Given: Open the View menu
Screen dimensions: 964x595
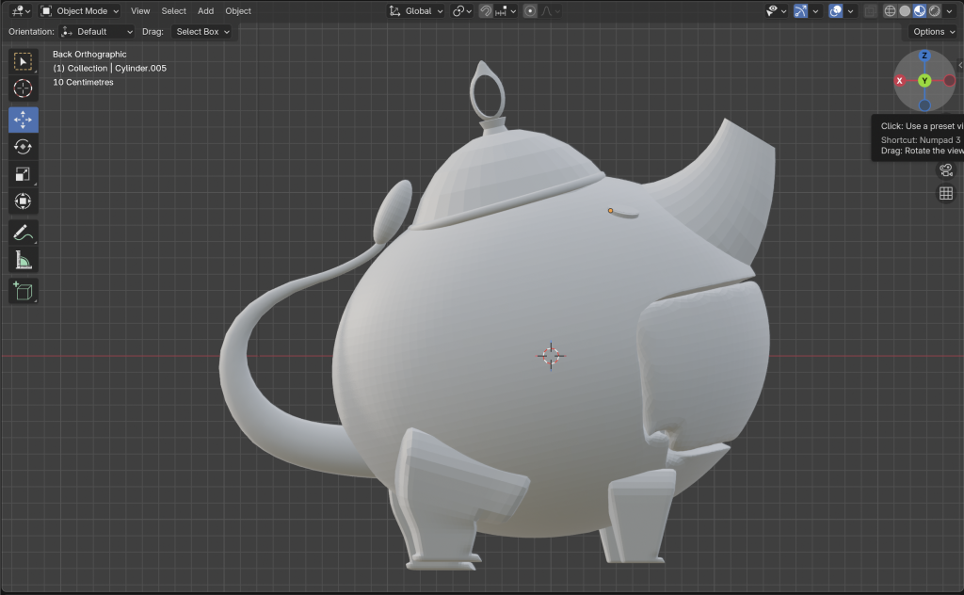Looking at the screenshot, I should coord(140,11).
